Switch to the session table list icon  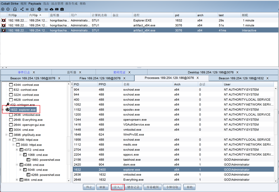[x=27, y=9]
